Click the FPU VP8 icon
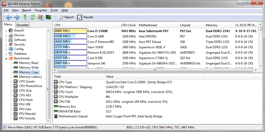 pyautogui.click(x=16, y=105)
